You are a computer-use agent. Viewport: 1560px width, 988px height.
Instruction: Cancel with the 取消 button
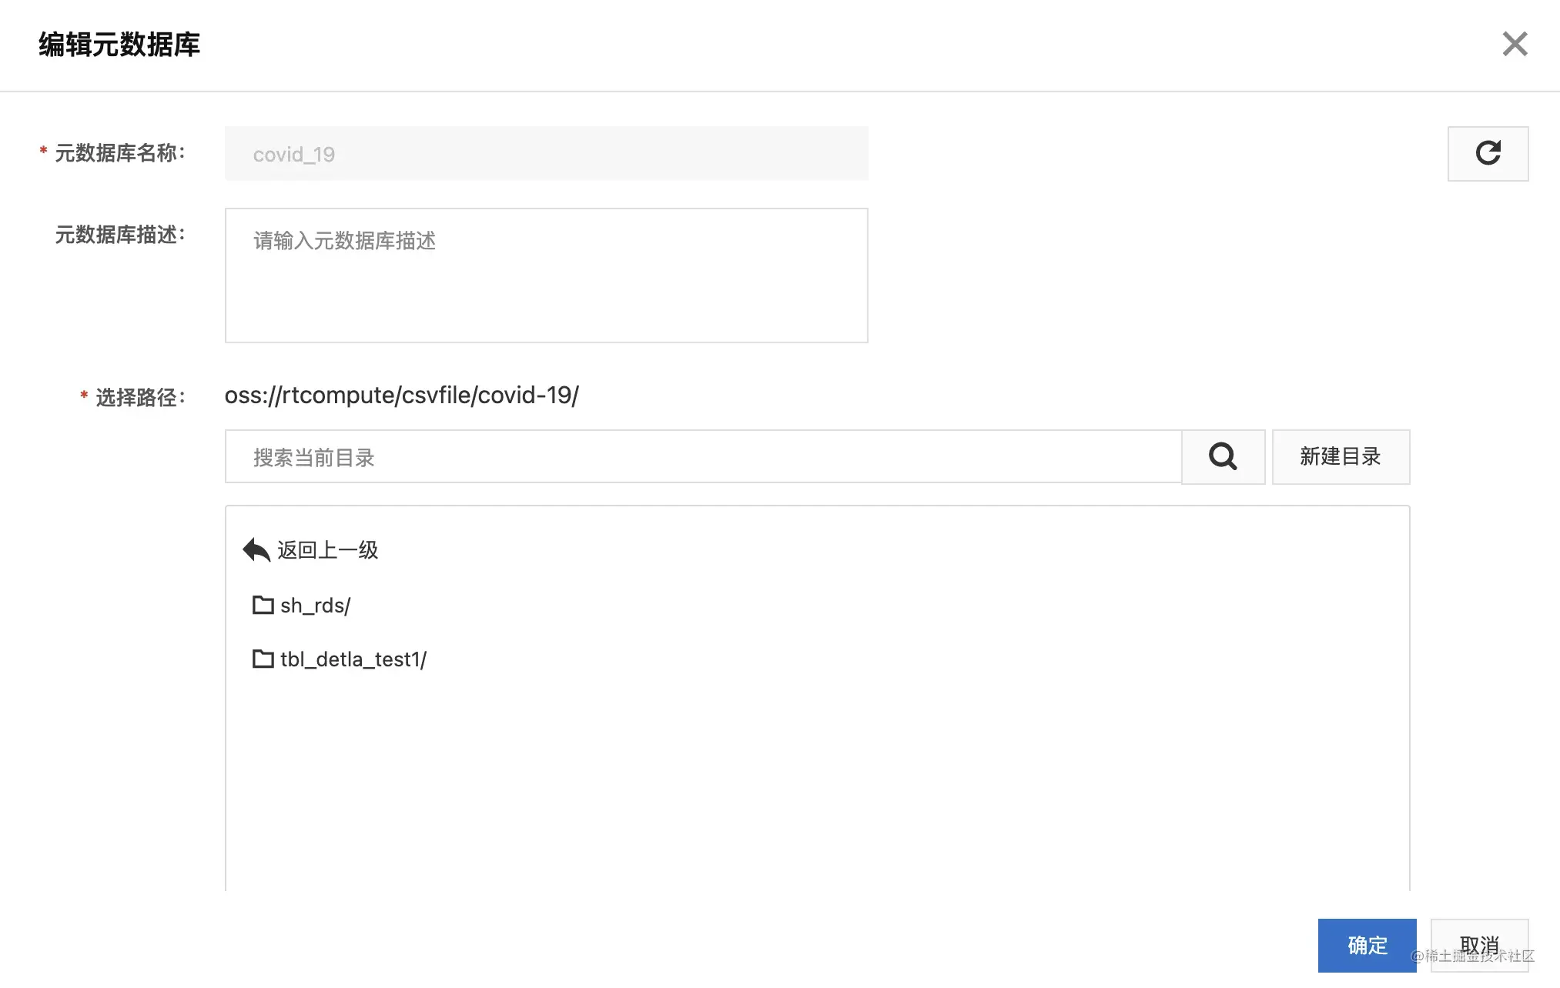[x=1479, y=945]
